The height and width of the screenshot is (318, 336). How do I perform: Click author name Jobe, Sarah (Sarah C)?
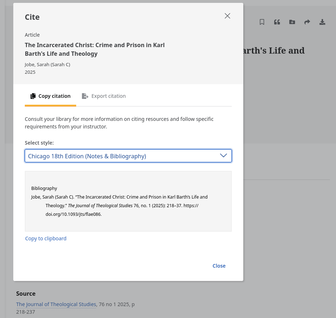point(47,64)
